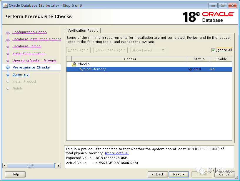Go to Configuration Option step

tap(29, 32)
